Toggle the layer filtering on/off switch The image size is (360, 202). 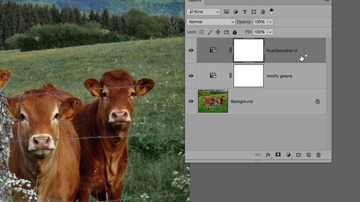coord(271,11)
